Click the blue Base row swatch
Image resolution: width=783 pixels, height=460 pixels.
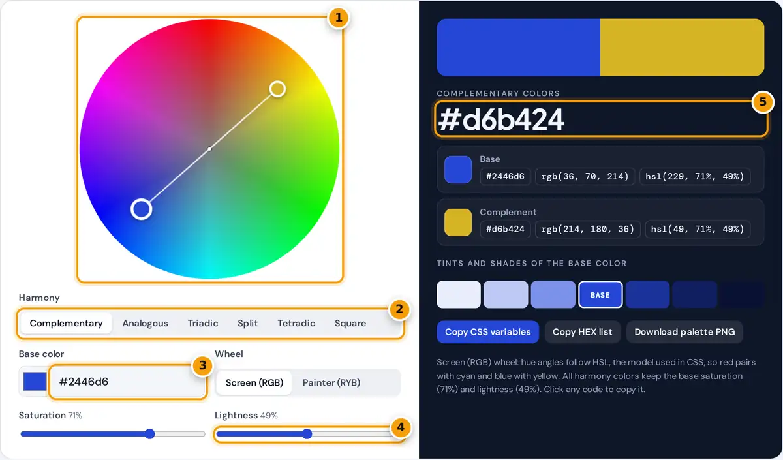pos(457,169)
